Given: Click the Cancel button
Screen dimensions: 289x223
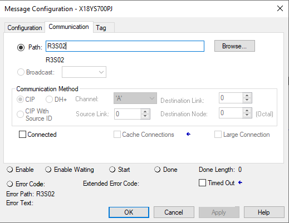Looking at the screenshot, I should [174, 212].
